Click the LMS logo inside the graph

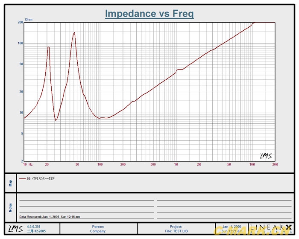pyautogui.click(x=266, y=156)
